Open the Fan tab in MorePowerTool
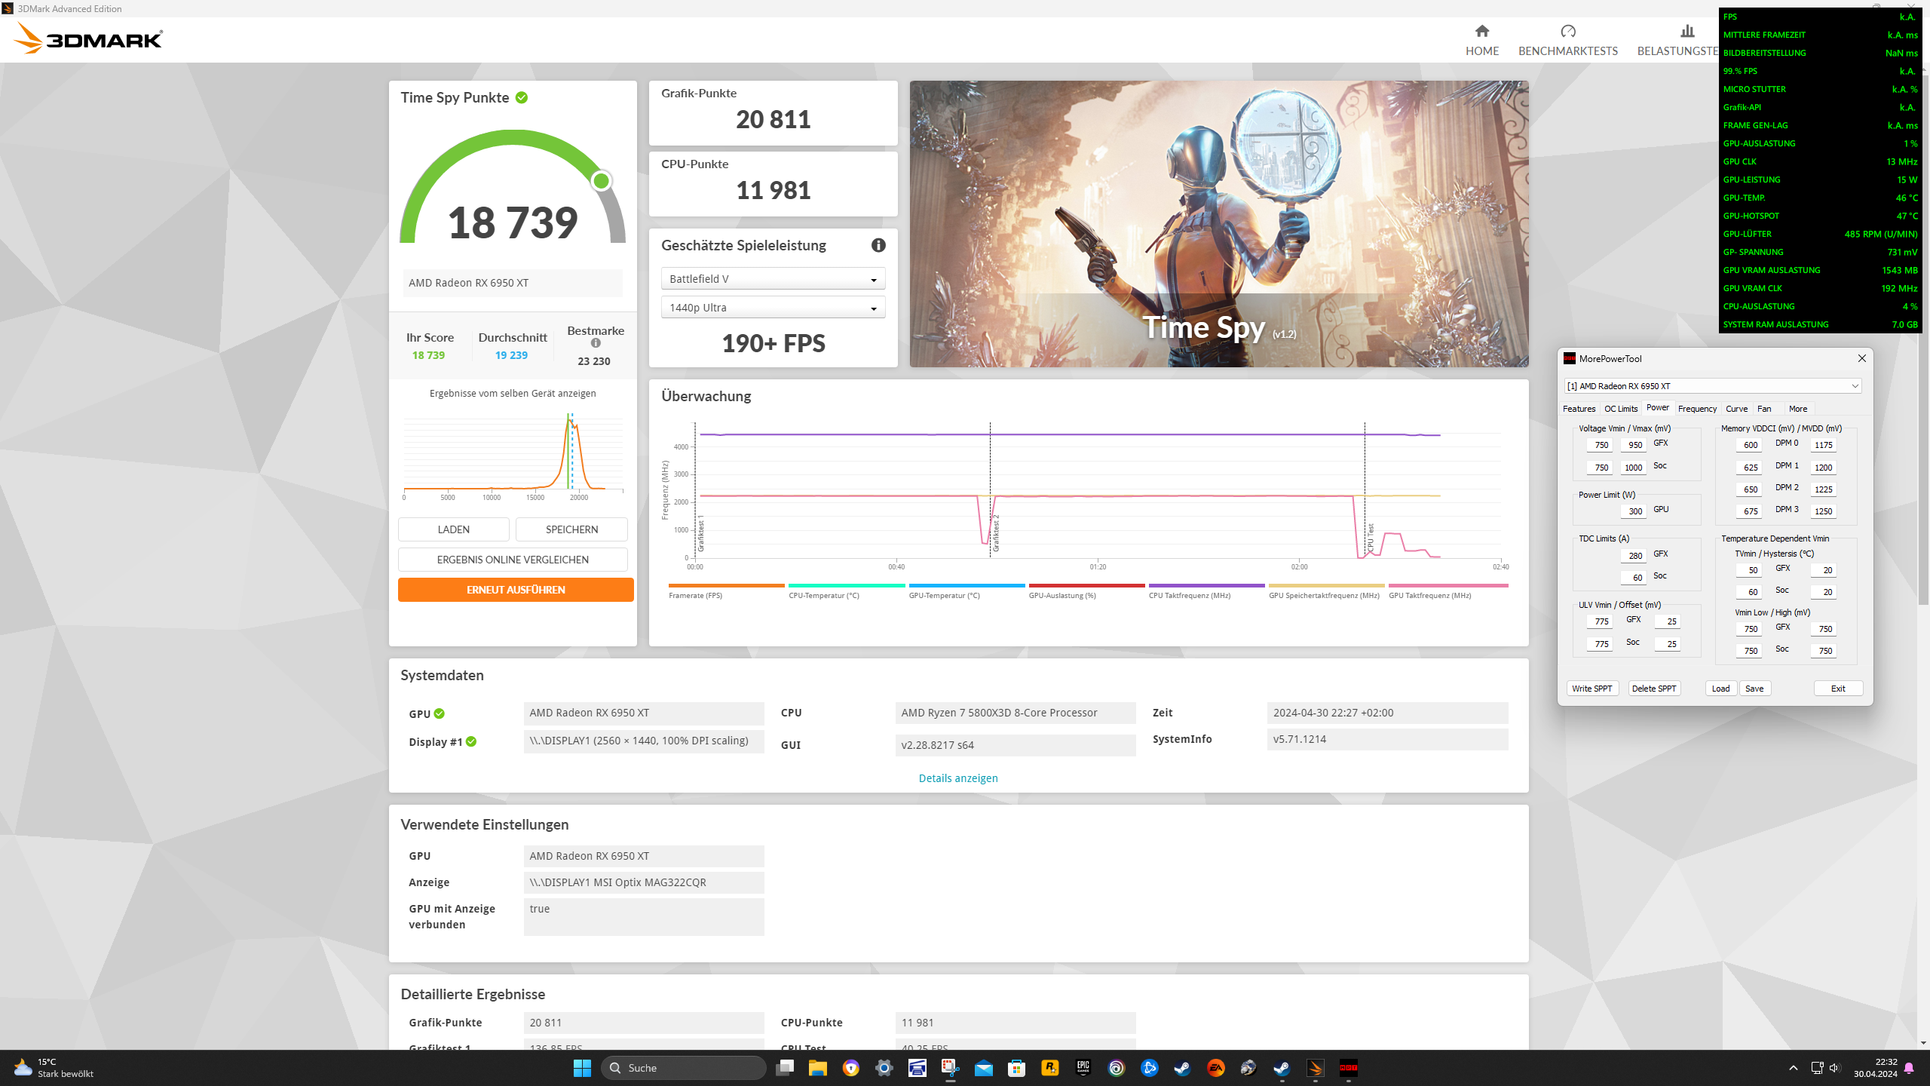1930x1086 pixels. (1764, 409)
